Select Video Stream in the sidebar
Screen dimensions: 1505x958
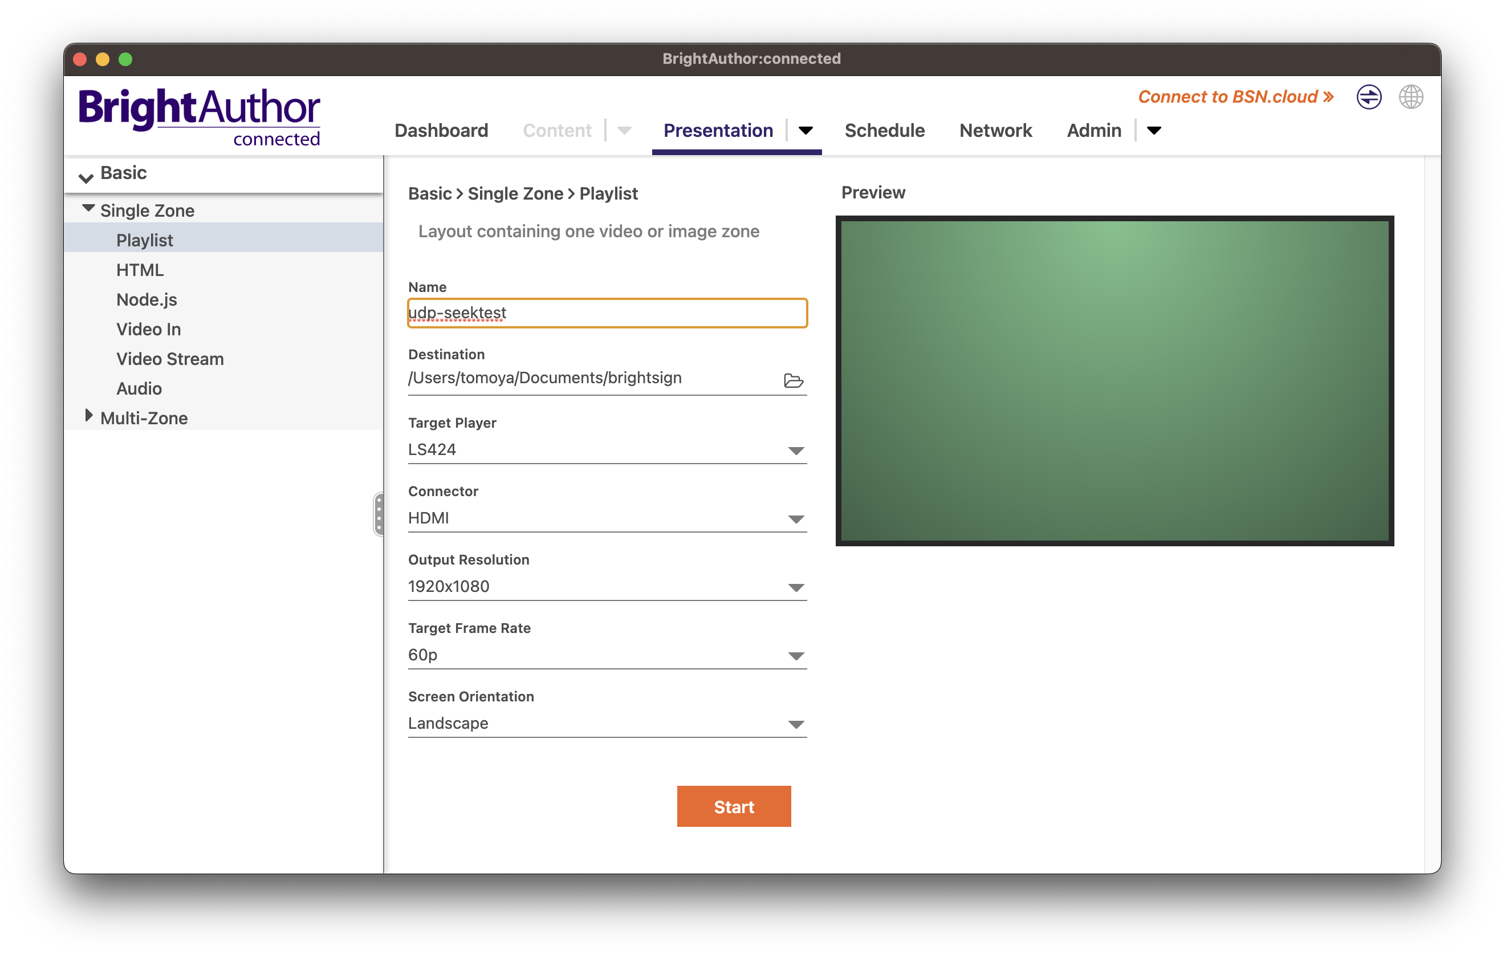click(x=170, y=359)
